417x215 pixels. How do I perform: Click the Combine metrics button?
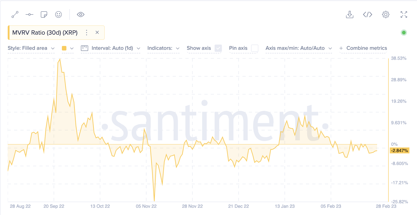click(363, 48)
